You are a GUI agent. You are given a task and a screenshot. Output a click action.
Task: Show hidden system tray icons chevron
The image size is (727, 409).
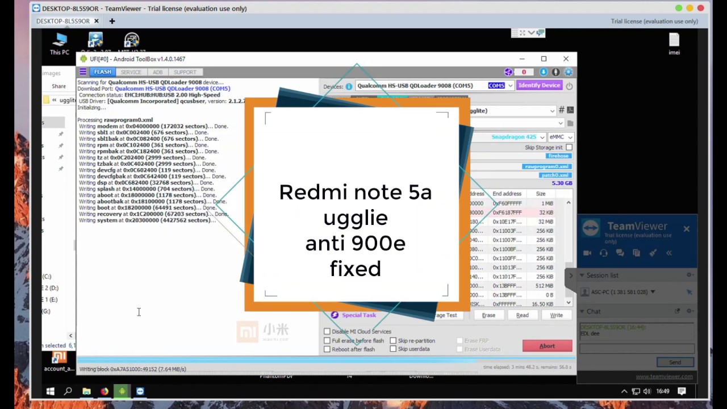(624, 391)
